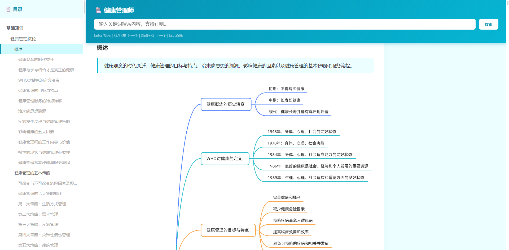509x250 pixels.
Task: Click the WHO对健康的定义 mind map node
Action: pos(225,159)
